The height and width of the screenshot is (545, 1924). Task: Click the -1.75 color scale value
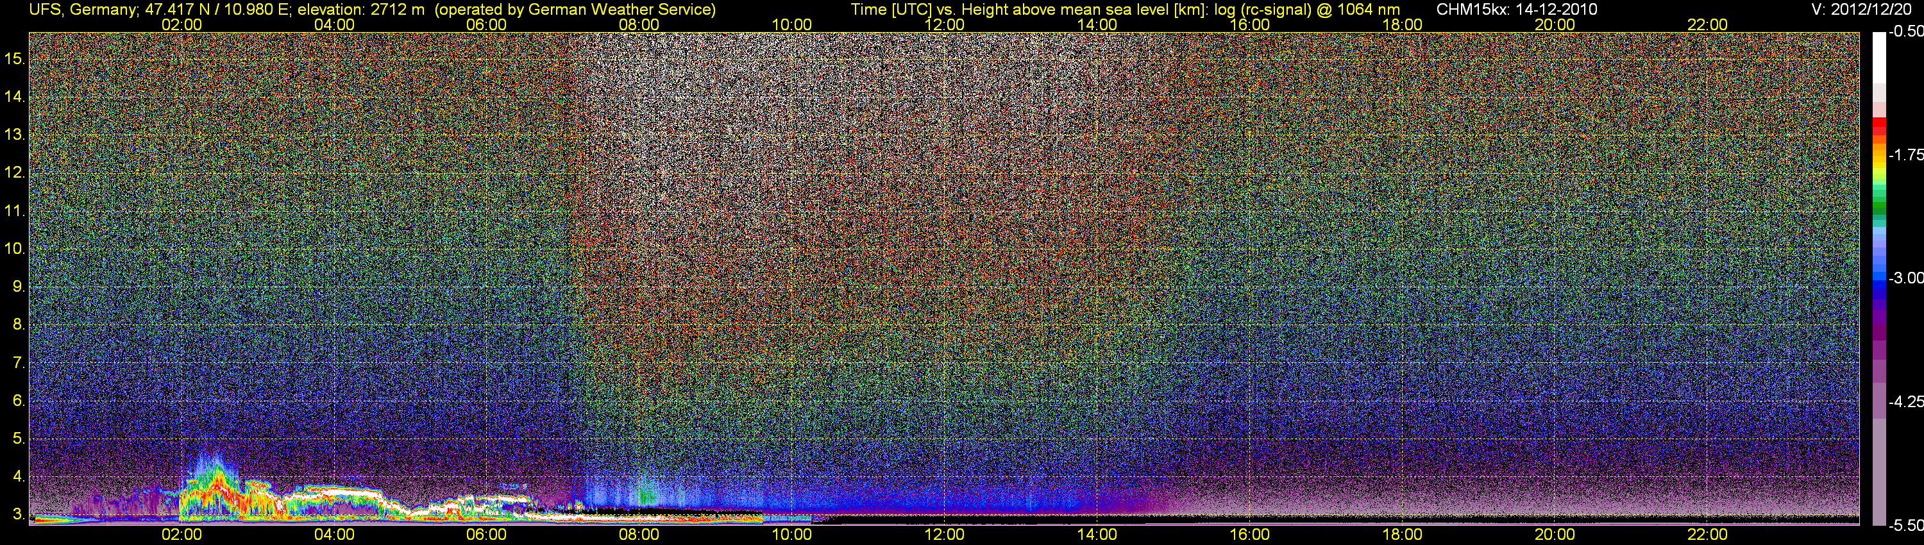[x=1906, y=155]
